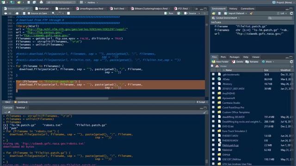This screenshot has height=166, width=296.
Task: Load workspace icon in Environment pane
Action: coord(214,13)
